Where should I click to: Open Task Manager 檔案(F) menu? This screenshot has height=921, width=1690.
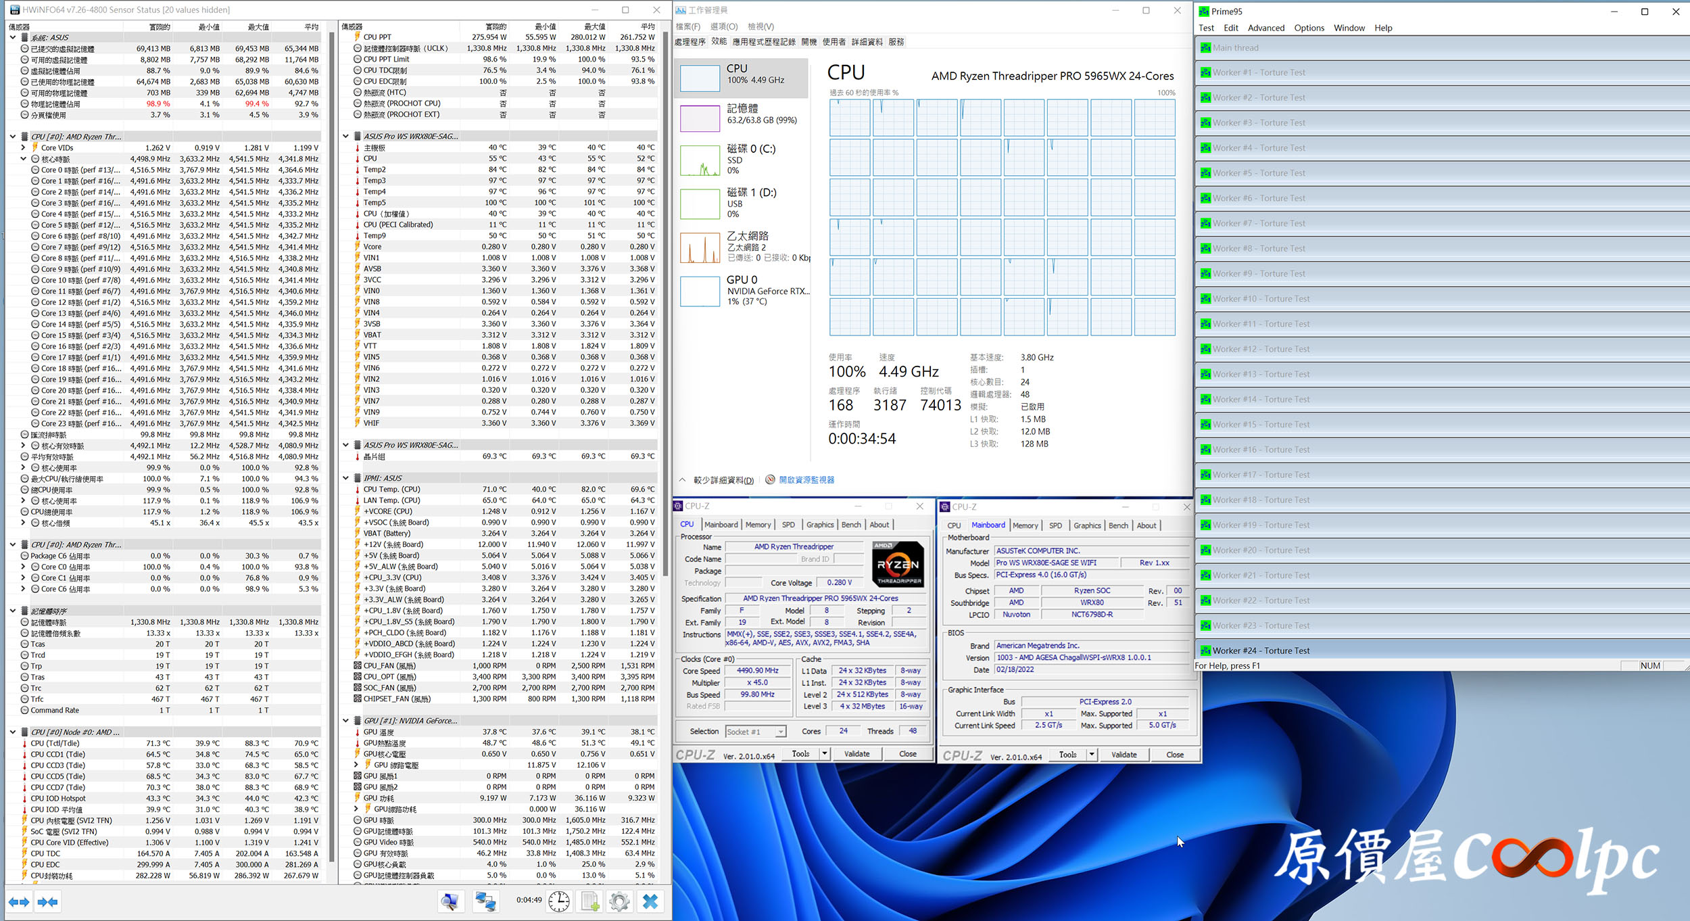tap(688, 26)
